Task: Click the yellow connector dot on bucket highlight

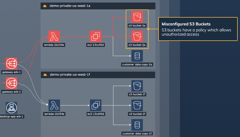Action: point(148,29)
